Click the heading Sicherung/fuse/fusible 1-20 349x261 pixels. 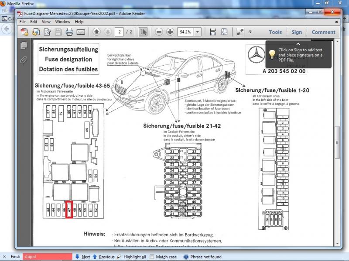[x=272, y=90]
